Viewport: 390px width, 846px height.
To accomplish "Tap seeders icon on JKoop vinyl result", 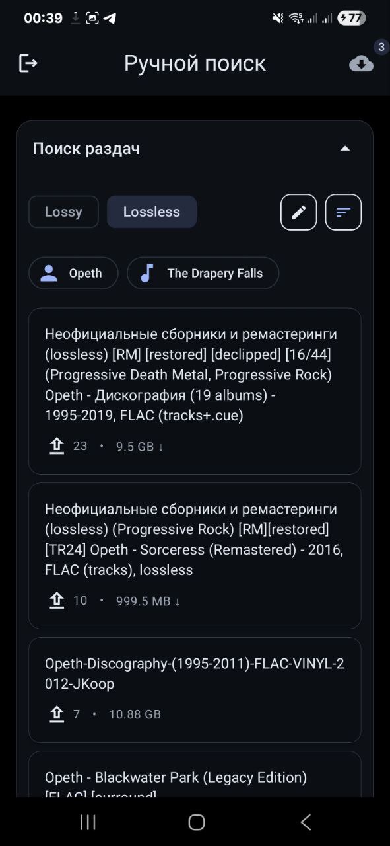I will click(x=57, y=714).
